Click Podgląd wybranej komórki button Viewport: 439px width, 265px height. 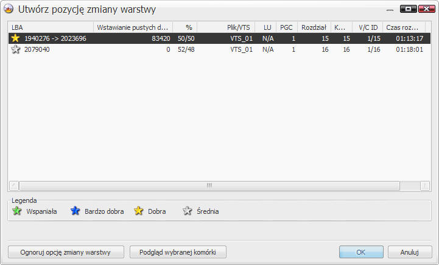(178, 252)
